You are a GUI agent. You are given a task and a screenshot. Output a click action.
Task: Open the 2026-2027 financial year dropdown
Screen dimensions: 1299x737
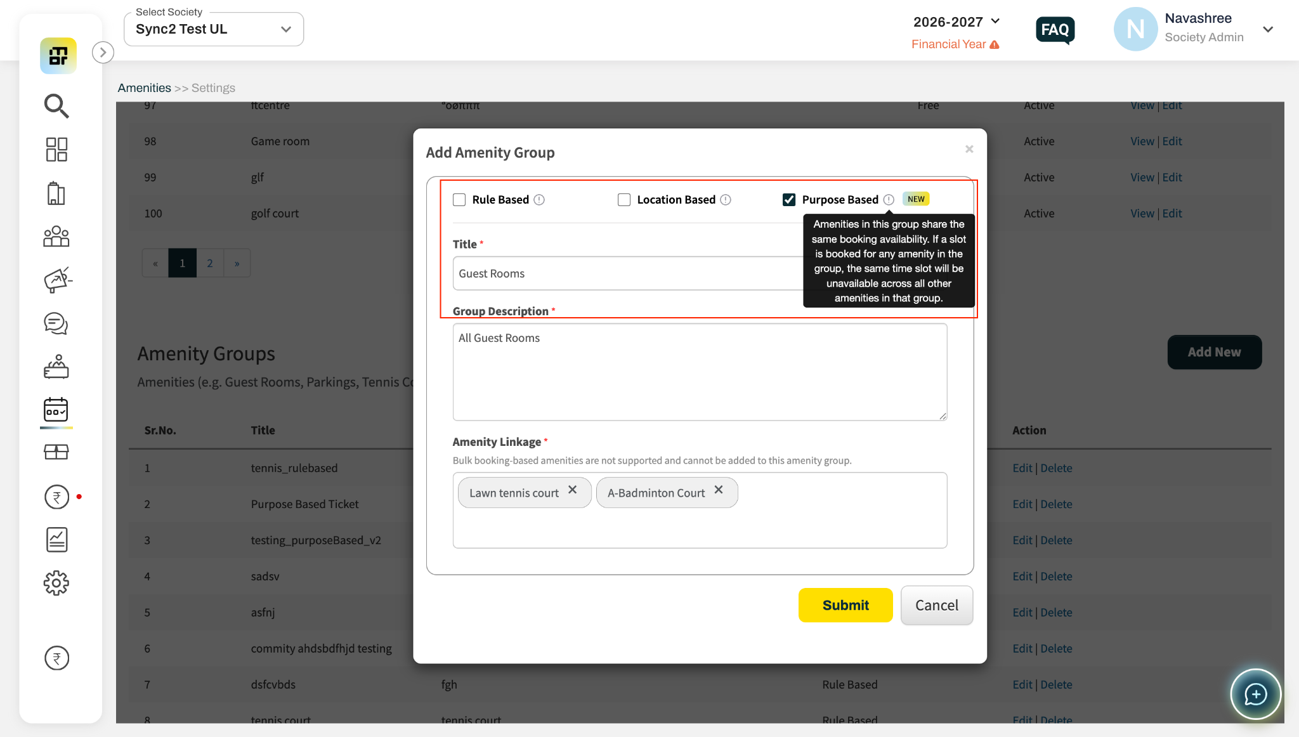pos(956,22)
